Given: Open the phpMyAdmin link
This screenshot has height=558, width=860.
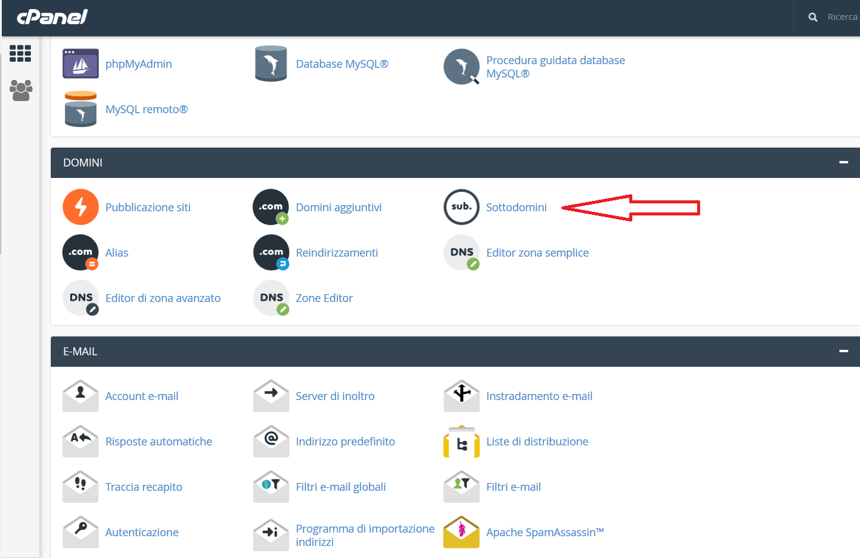Looking at the screenshot, I should (x=139, y=64).
